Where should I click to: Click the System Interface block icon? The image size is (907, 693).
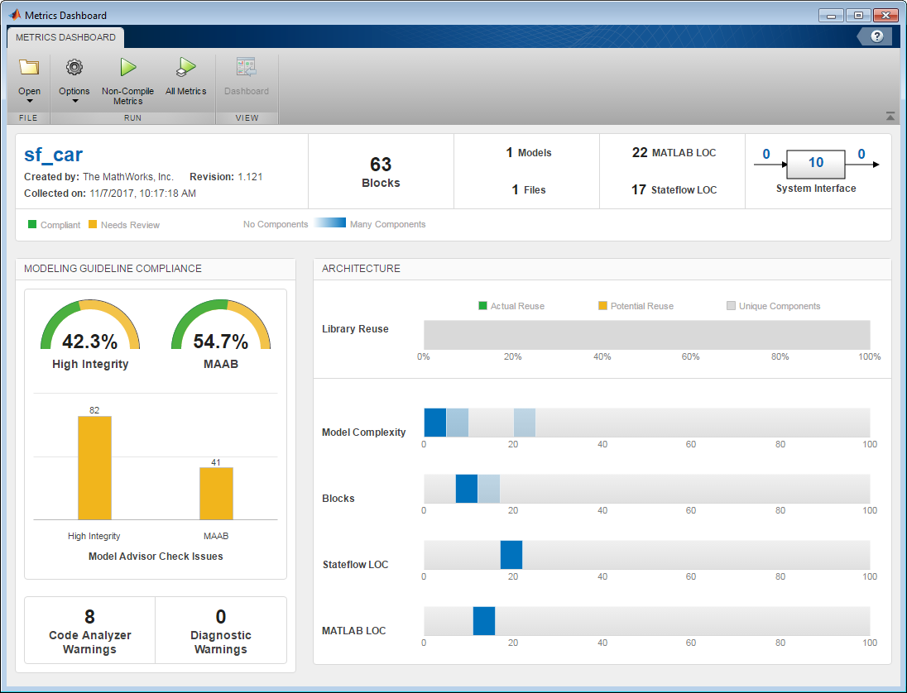[x=815, y=164]
